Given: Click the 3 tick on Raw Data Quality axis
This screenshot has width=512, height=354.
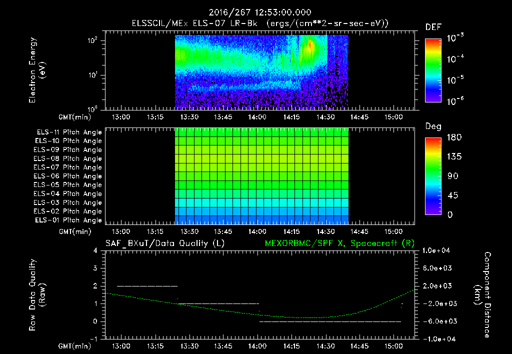Looking at the screenshot, I should pyautogui.click(x=95, y=268).
